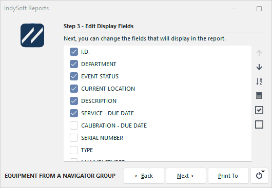Viewport: 272px width, 188px height.
Task: Uncheck the CURRENT LOCATION field
Action: 74,89
